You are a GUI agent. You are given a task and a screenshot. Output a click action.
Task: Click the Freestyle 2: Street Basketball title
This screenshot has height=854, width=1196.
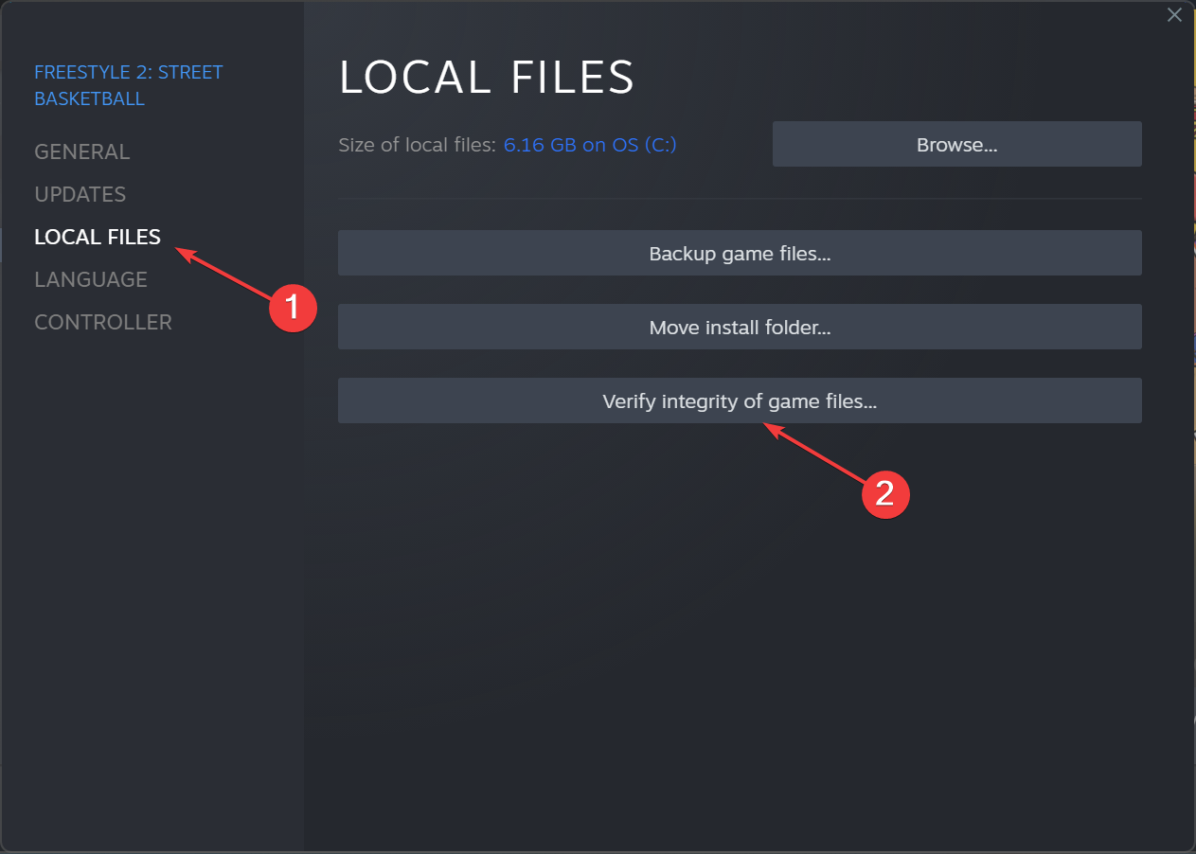[129, 85]
